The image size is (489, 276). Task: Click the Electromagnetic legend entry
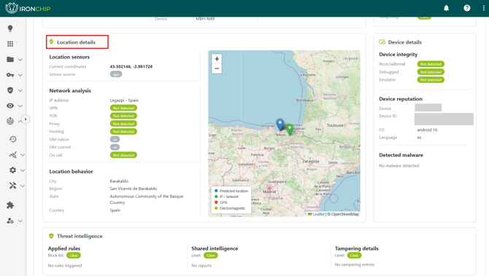click(x=230, y=208)
